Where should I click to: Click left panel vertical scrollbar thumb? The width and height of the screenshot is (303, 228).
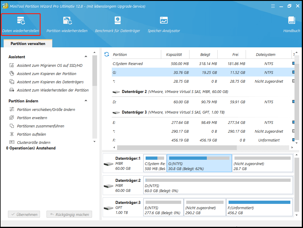95,71
